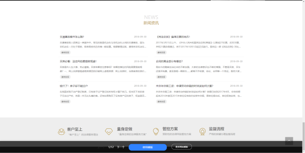Screen dimensions: 305x153
Task: Click the 1/12 page counter
Action: point(111,147)
